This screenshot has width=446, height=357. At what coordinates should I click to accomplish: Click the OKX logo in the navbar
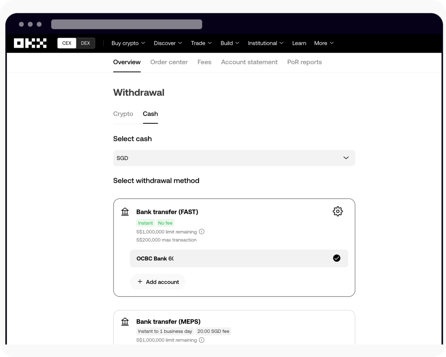coord(30,43)
